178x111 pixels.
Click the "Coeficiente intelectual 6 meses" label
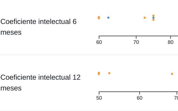tap(39, 27)
